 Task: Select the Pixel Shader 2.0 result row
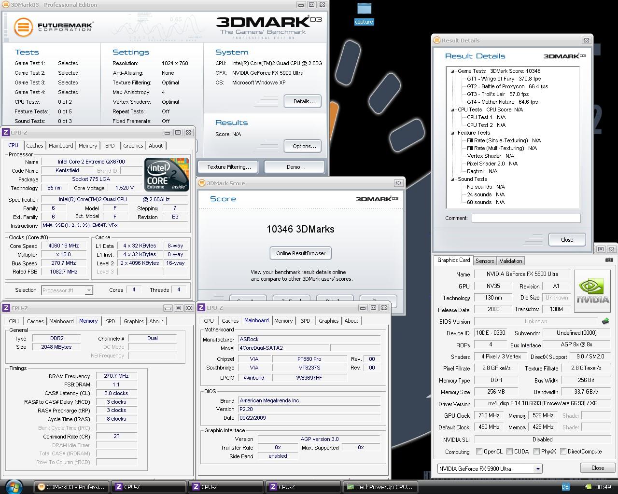(492, 164)
